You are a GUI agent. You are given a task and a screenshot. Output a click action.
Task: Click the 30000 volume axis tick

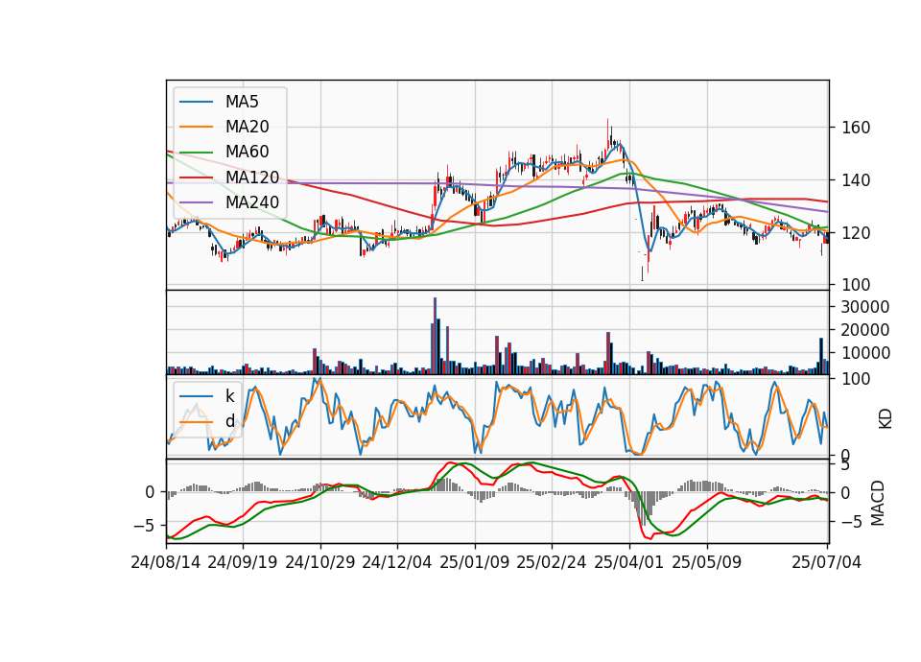[x=865, y=307]
